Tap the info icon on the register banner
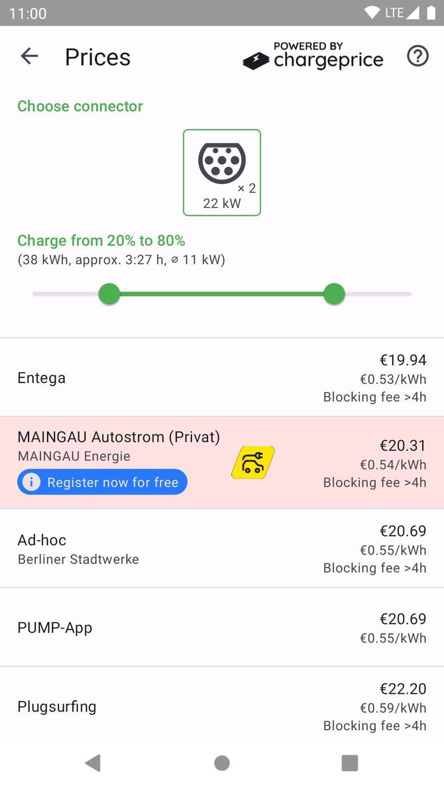The width and height of the screenshot is (444, 789). [31, 482]
